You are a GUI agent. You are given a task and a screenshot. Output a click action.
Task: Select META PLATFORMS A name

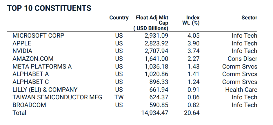(x=42, y=67)
